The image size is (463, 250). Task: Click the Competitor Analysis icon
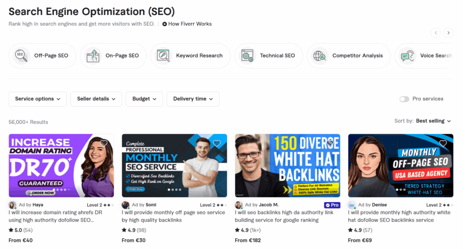tap(319, 56)
